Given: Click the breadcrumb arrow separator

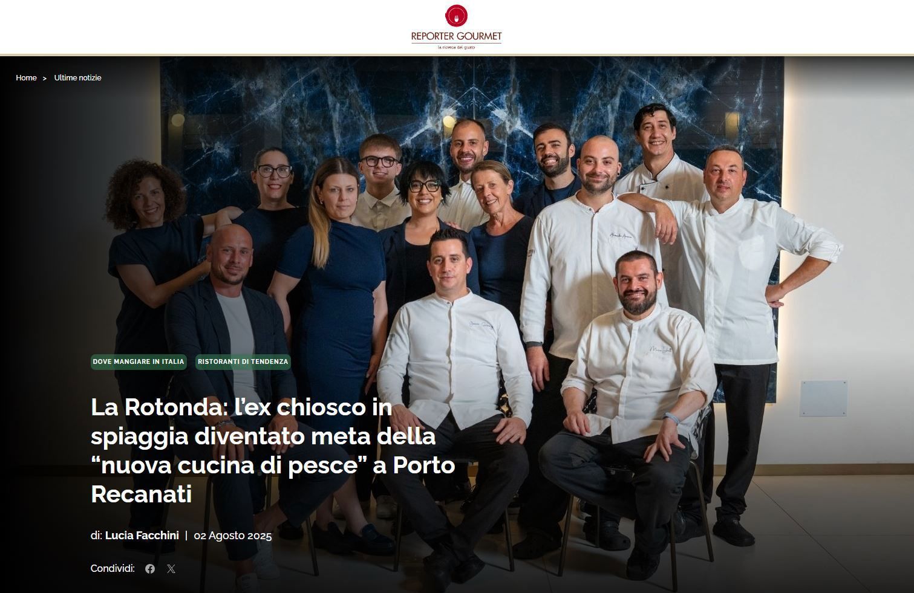Looking at the screenshot, I should 45,79.
